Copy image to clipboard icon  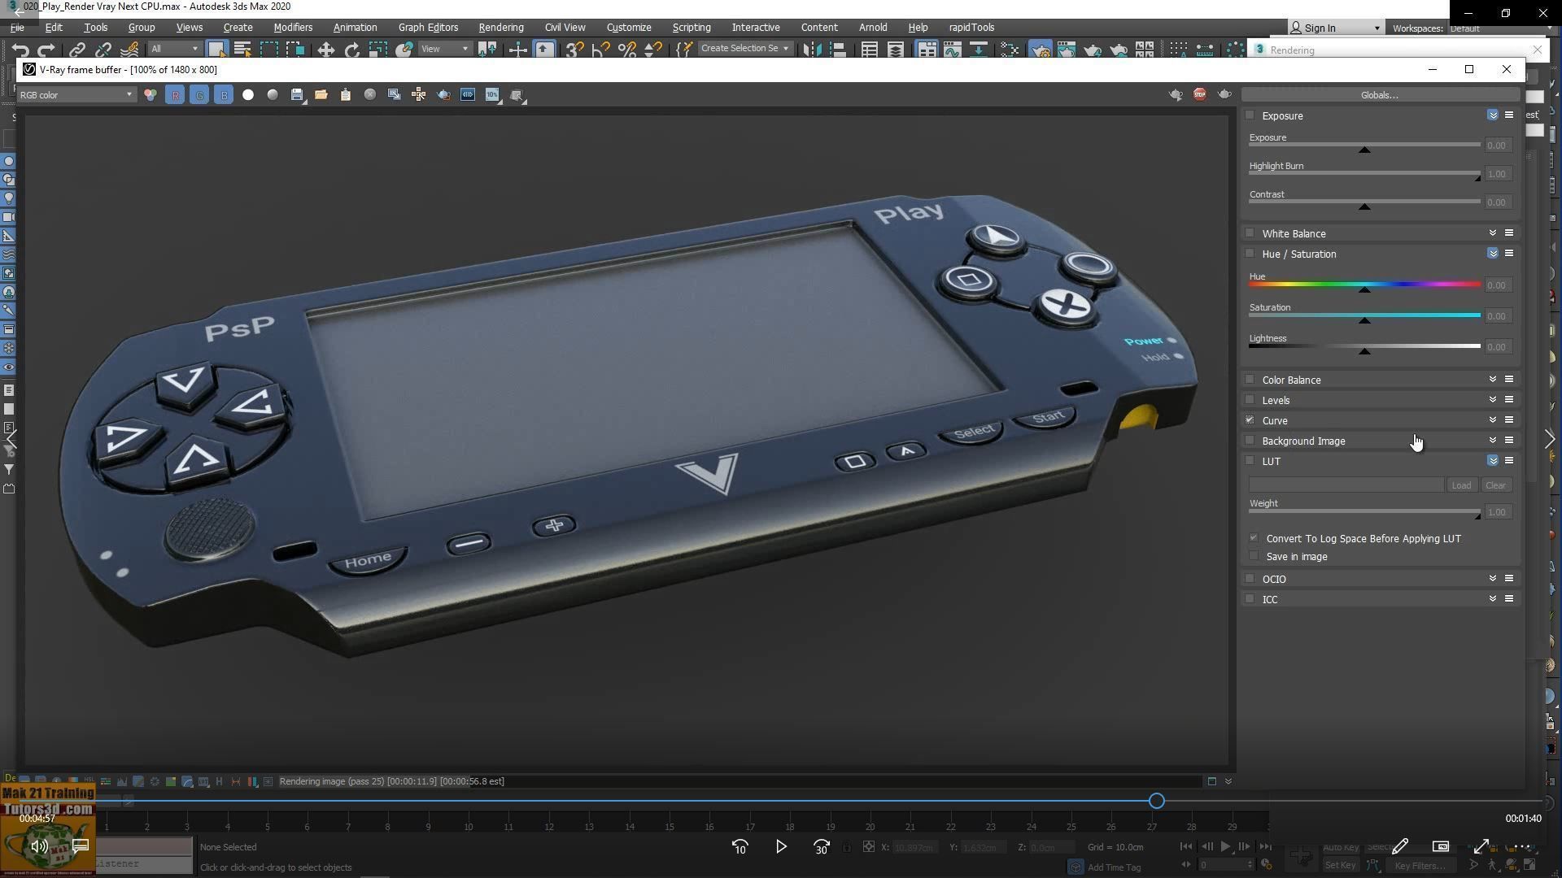346,95
